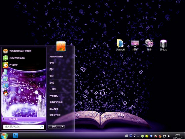Click the green 360 shield tray icon

pyautogui.click(x=142, y=136)
